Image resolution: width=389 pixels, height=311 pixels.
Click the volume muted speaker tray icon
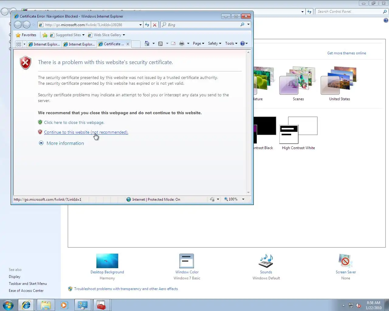point(359,305)
